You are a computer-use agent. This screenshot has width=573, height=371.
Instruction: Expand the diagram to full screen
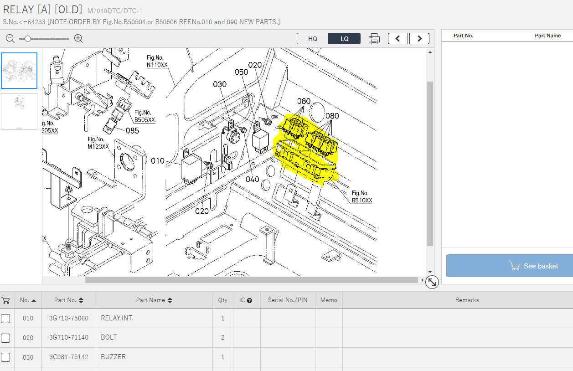click(432, 283)
